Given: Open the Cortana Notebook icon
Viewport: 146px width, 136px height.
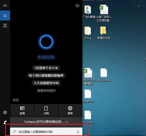Looking at the screenshot, I should tap(5, 25).
